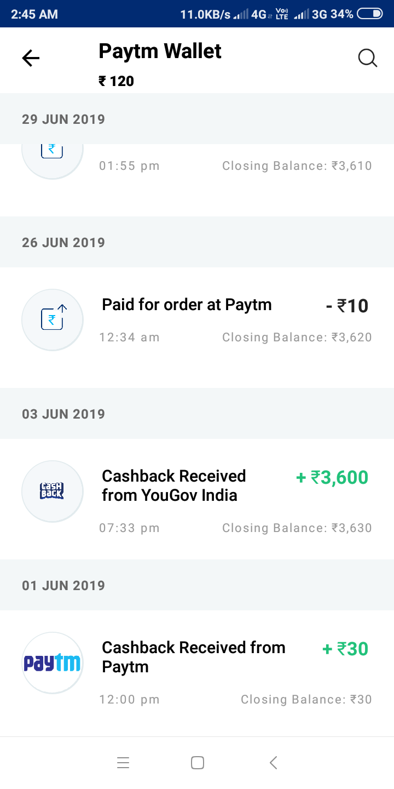Image resolution: width=394 pixels, height=789 pixels.
Task: Tap the Paytm logo transaction icon
Action: 53,663
